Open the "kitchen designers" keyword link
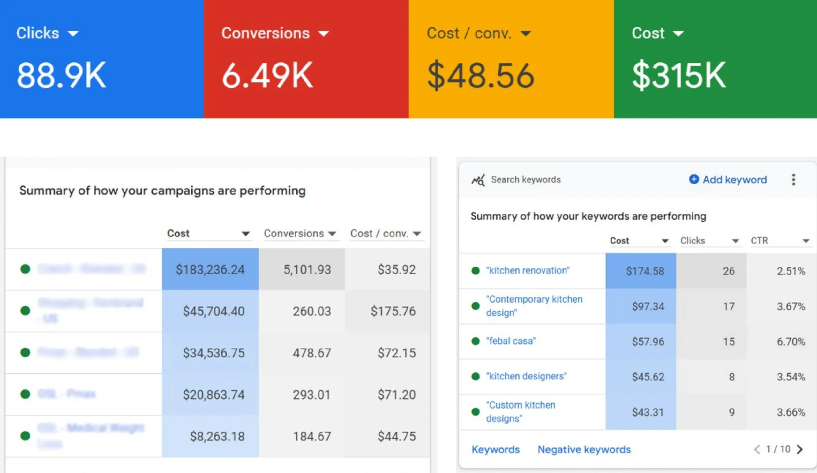 526,376
